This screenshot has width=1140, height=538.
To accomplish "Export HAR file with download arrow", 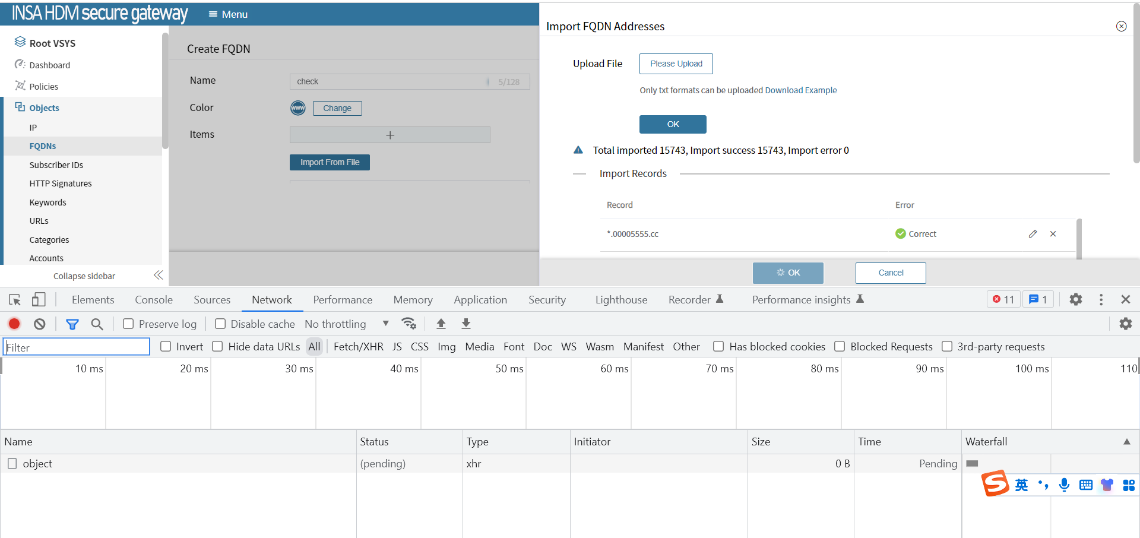I will 466,324.
